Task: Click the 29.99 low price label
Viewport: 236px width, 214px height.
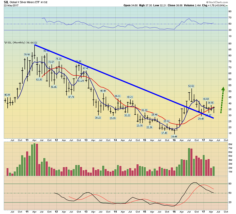Action: point(113,118)
